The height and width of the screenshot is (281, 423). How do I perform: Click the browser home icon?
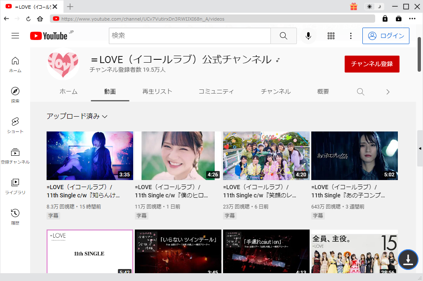(40, 19)
